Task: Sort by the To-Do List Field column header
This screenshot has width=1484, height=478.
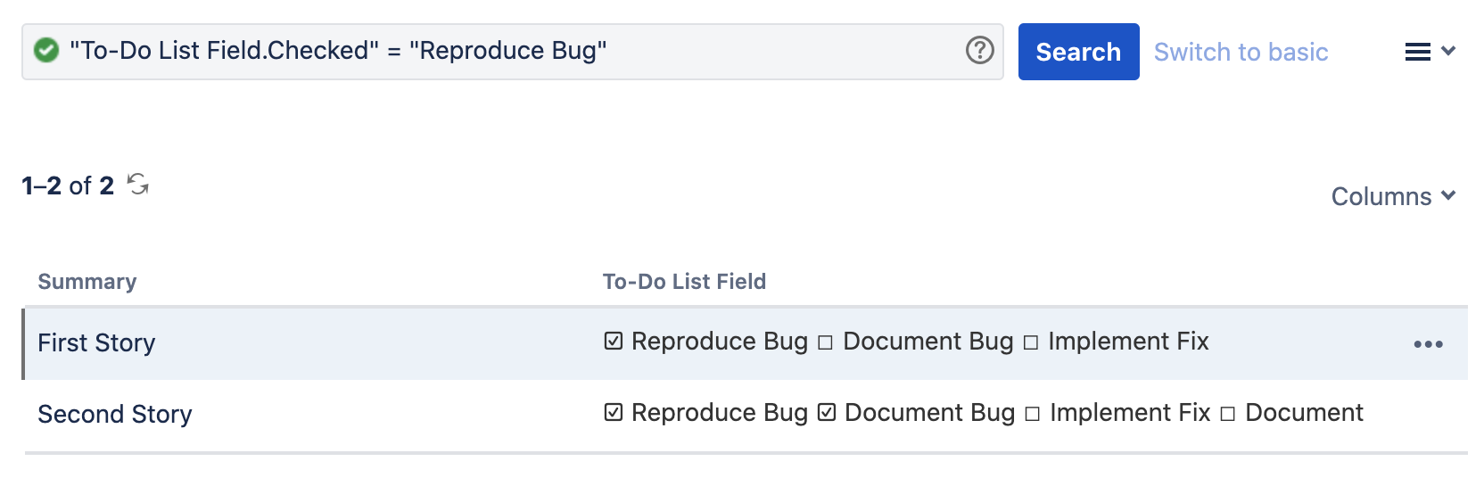Action: pos(684,282)
